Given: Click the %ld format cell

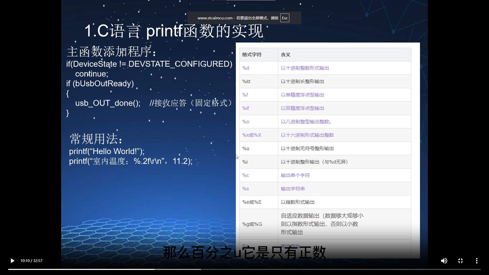Looking at the screenshot, I should pyautogui.click(x=259, y=81).
